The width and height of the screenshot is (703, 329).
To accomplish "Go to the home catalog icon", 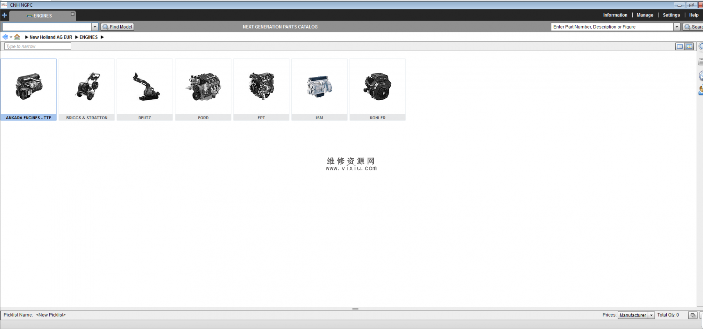I will point(17,37).
